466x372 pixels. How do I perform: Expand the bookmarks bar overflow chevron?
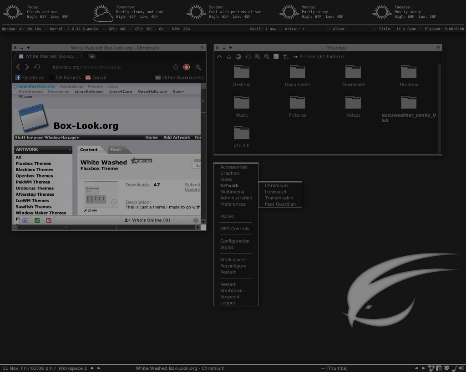(146, 78)
